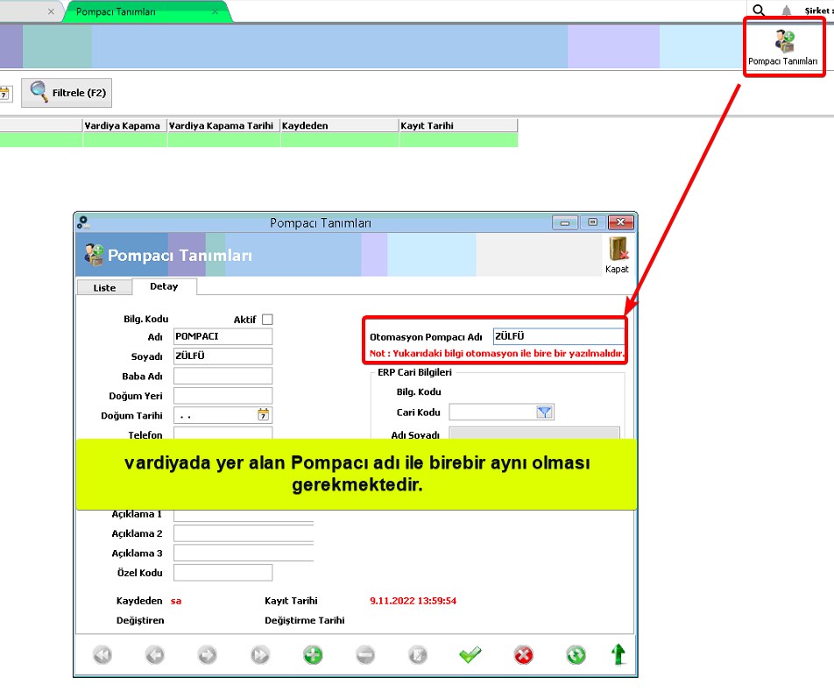Click the Otomasyon Pompacı Adı field
The width and height of the screenshot is (834, 691).
(559, 336)
